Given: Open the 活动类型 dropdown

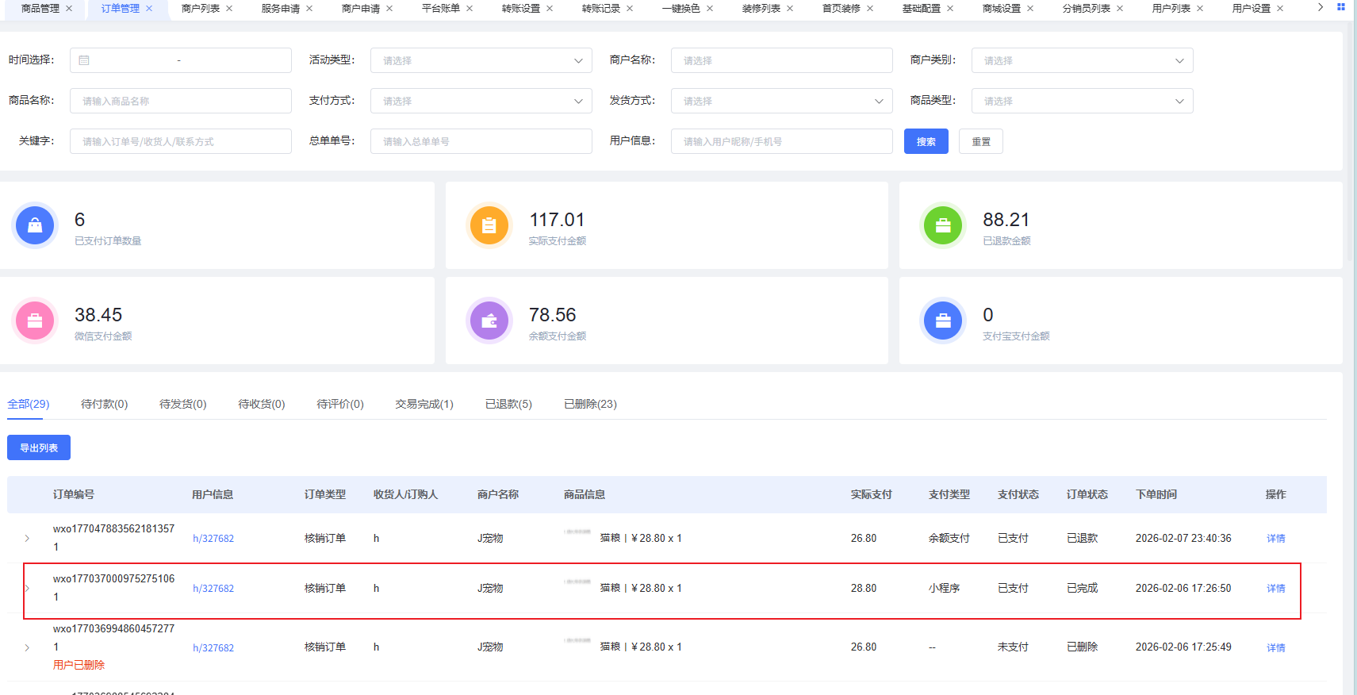Looking at the screenshot, I should (x=481, y=60).
